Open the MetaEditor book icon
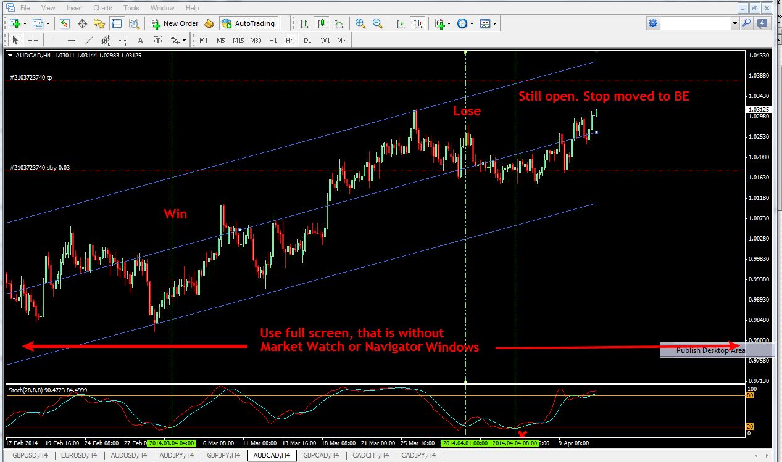Image resolution: width=782 pixels, height=462 pixels. [209, 23]
